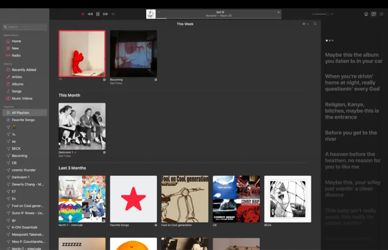Go to Home in the sidebar
Image resolution: width=388 pixels, height=250 pixels.
click(25, 42)
